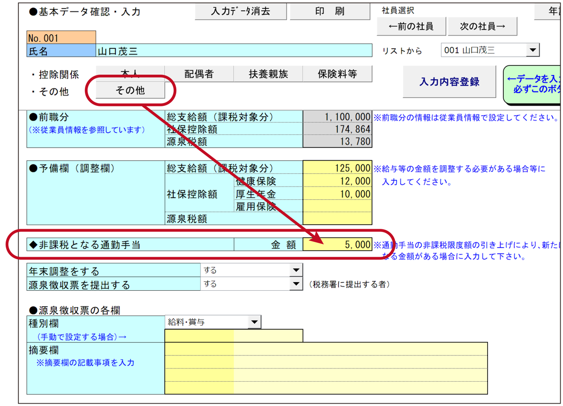This screenshot has height=406, width=563.
Task: Select the 予備欄 総支給額 input cell
Action: [337, 168]
